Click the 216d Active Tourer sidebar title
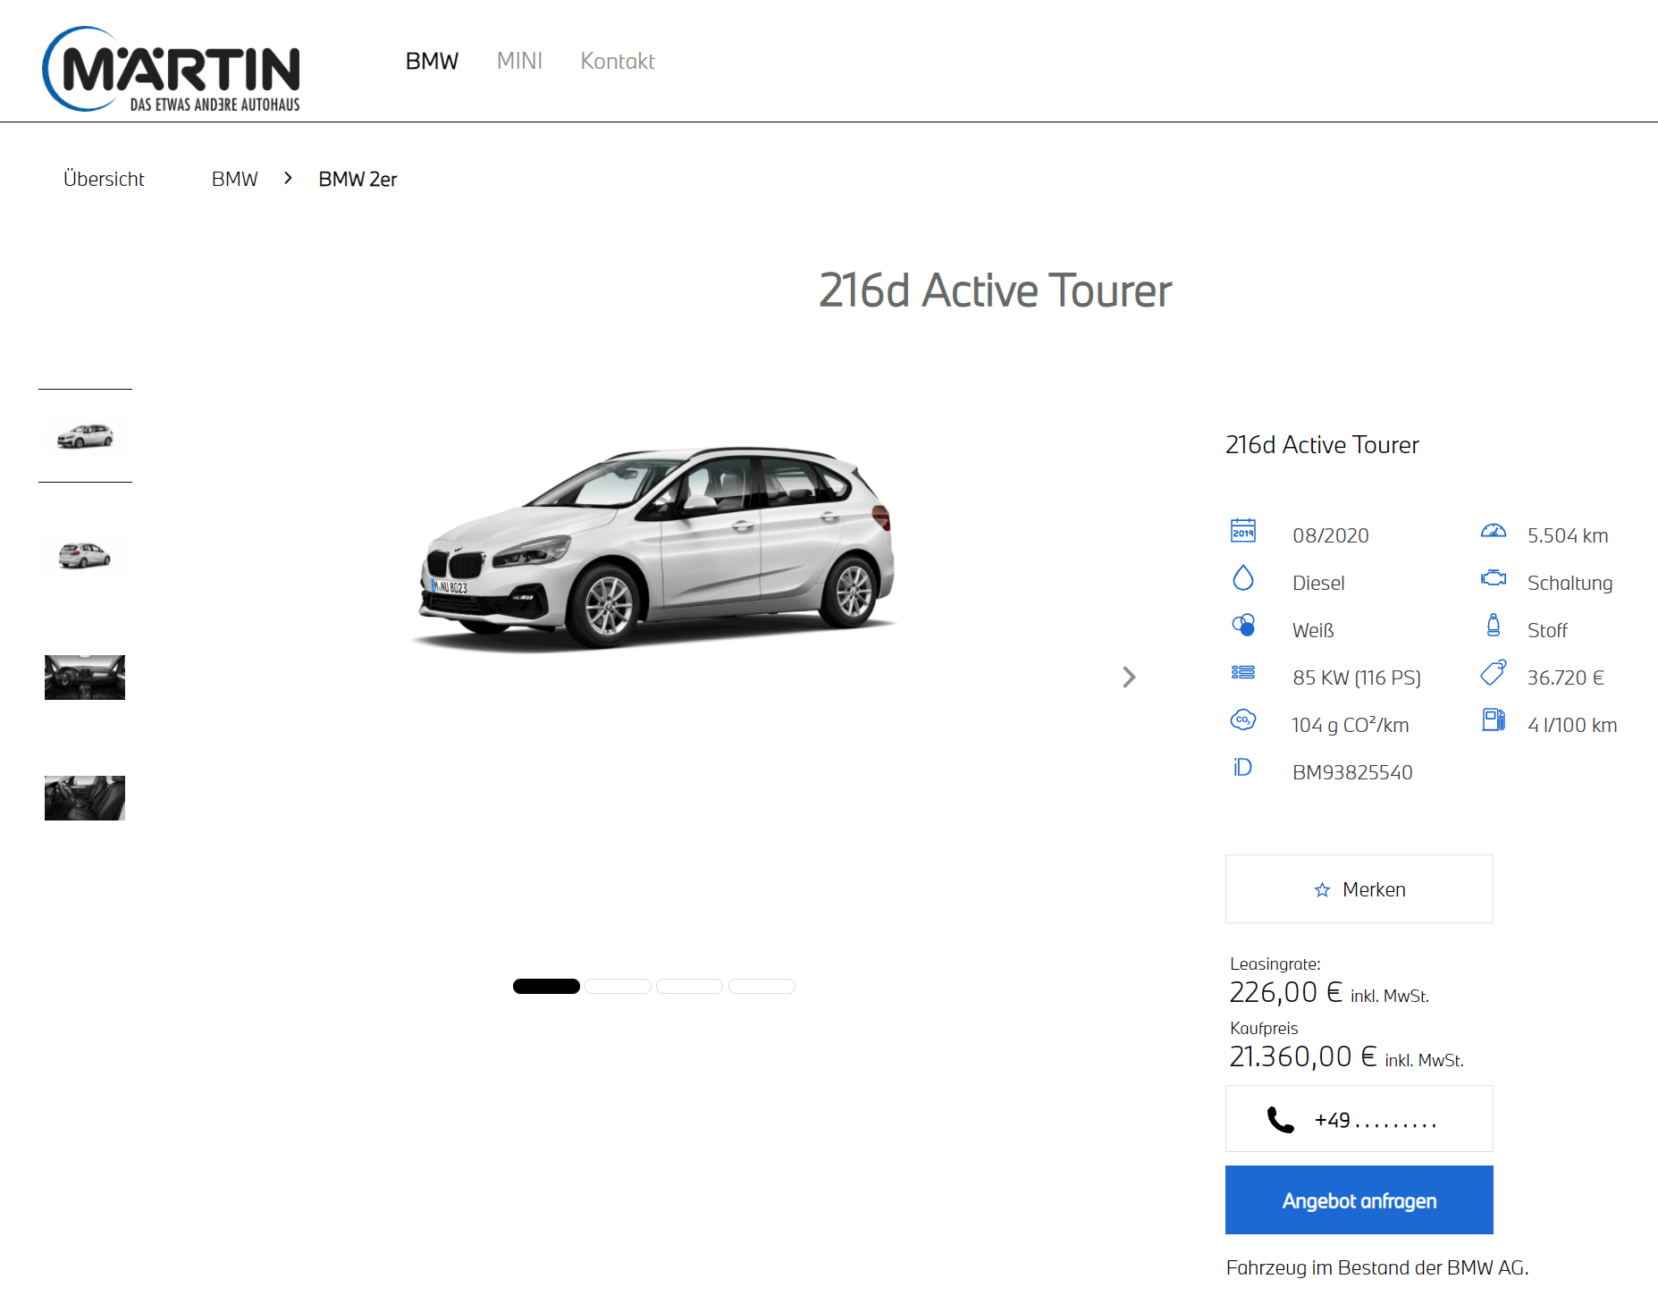This screenshot has height=1296, width=1658. click(1322, 445)
